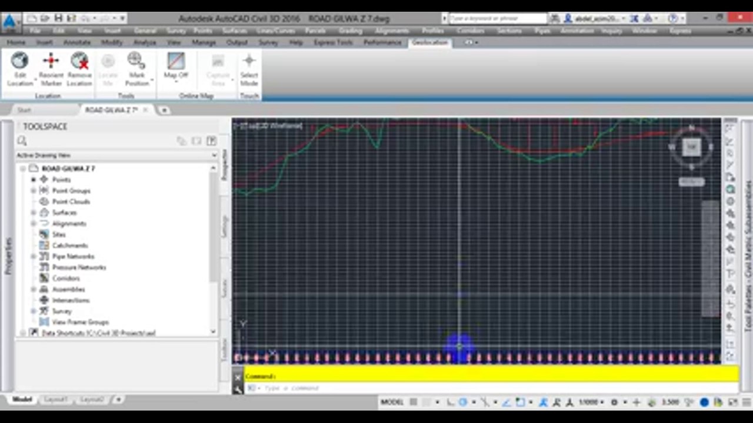
Task: Toggle the blue hardware acceleration status icon
Action: coord(704,402)
